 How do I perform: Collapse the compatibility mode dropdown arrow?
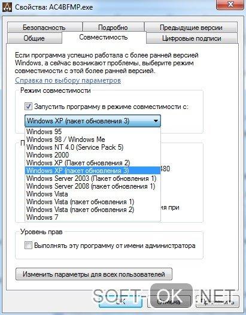(x=156, y=121)
